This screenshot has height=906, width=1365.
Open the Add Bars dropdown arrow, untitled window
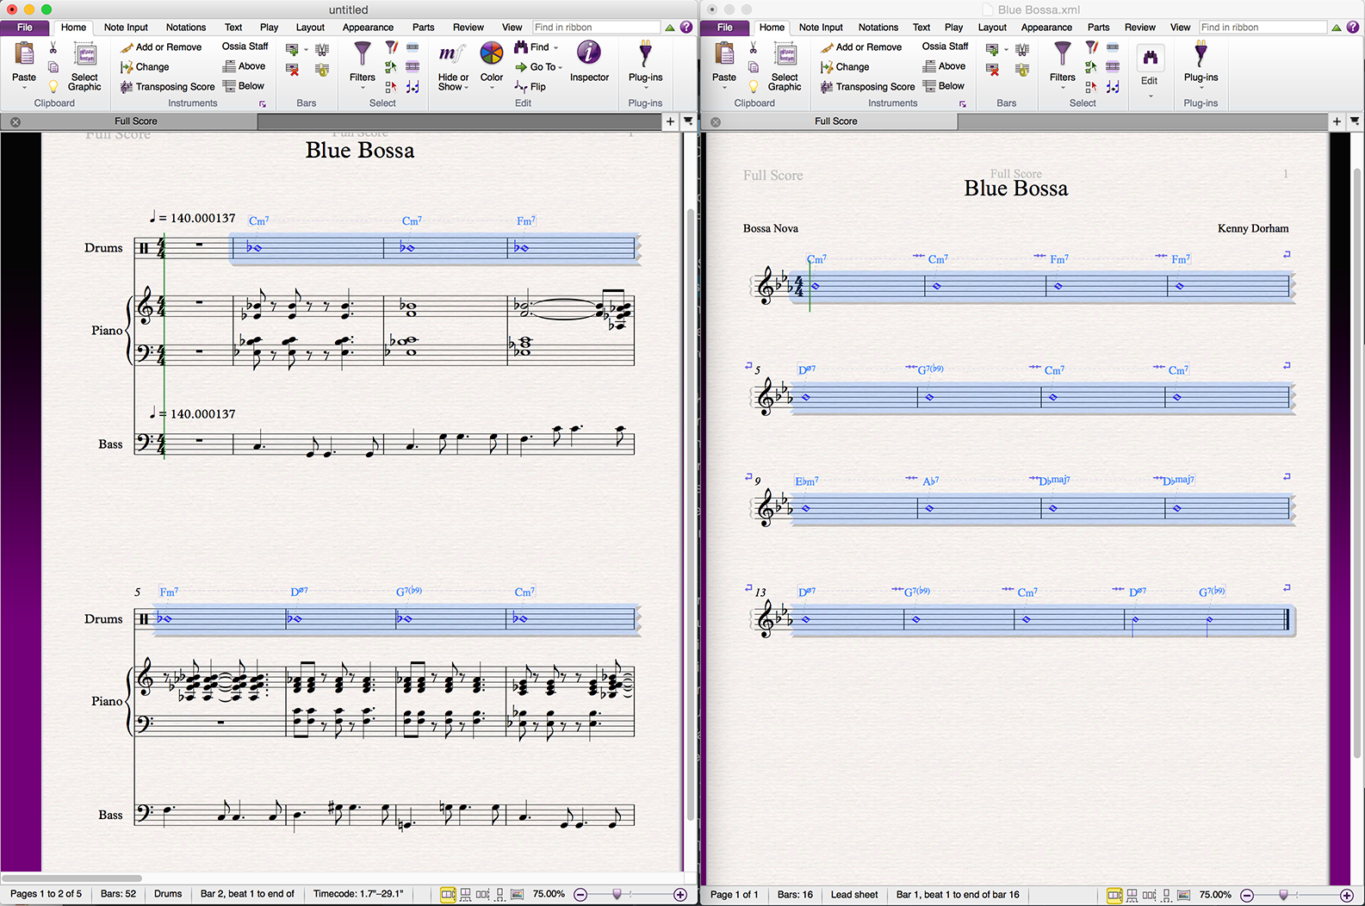(306, 49)
